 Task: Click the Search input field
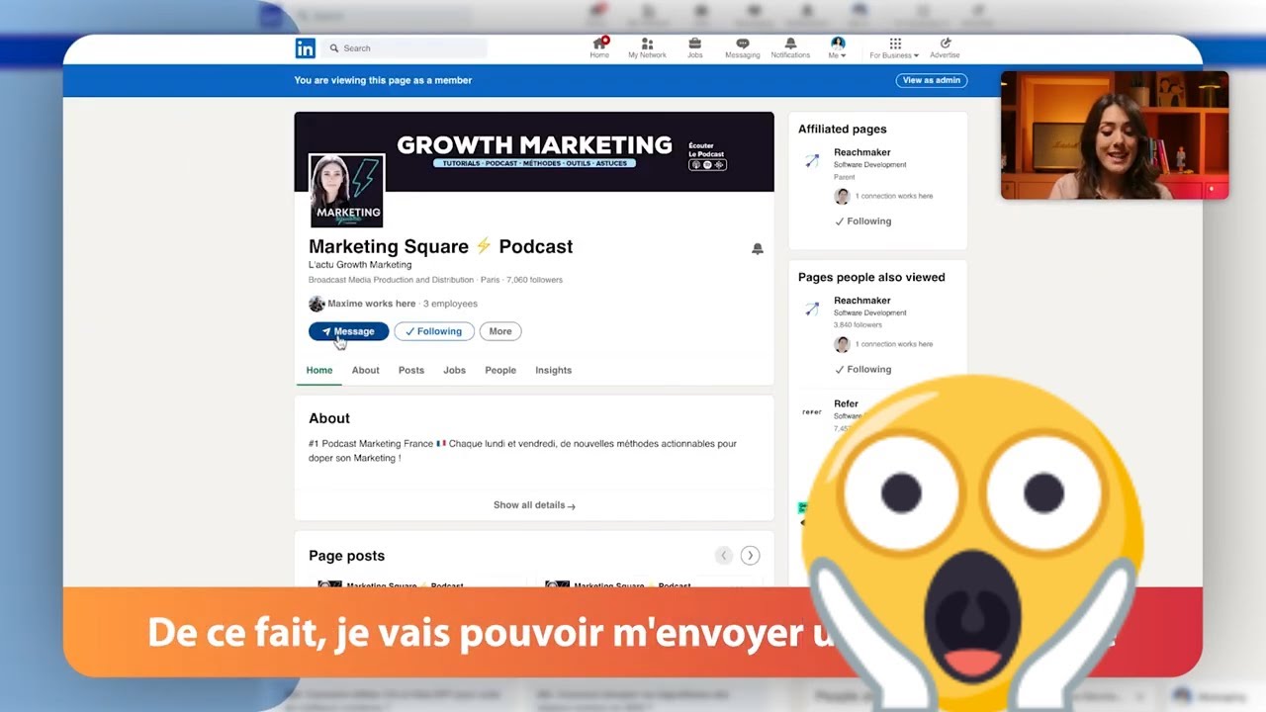(x=407, y=47)
